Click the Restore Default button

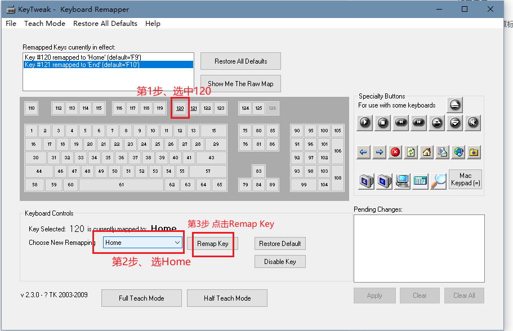click(280, 244)
